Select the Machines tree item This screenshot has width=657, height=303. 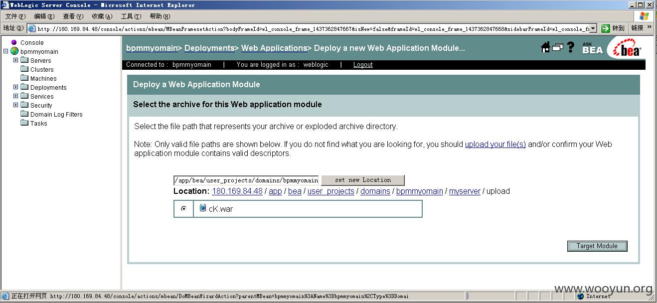click(43, 78)
